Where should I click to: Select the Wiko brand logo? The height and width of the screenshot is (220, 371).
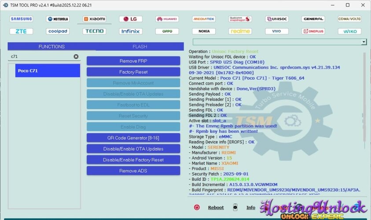point(349,31)
